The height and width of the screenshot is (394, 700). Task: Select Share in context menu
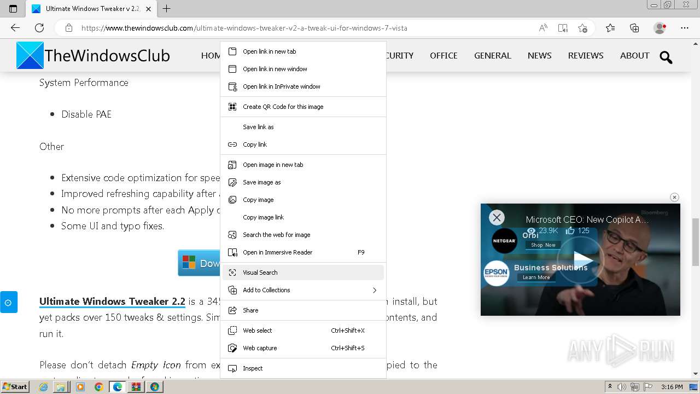point(303,310)
